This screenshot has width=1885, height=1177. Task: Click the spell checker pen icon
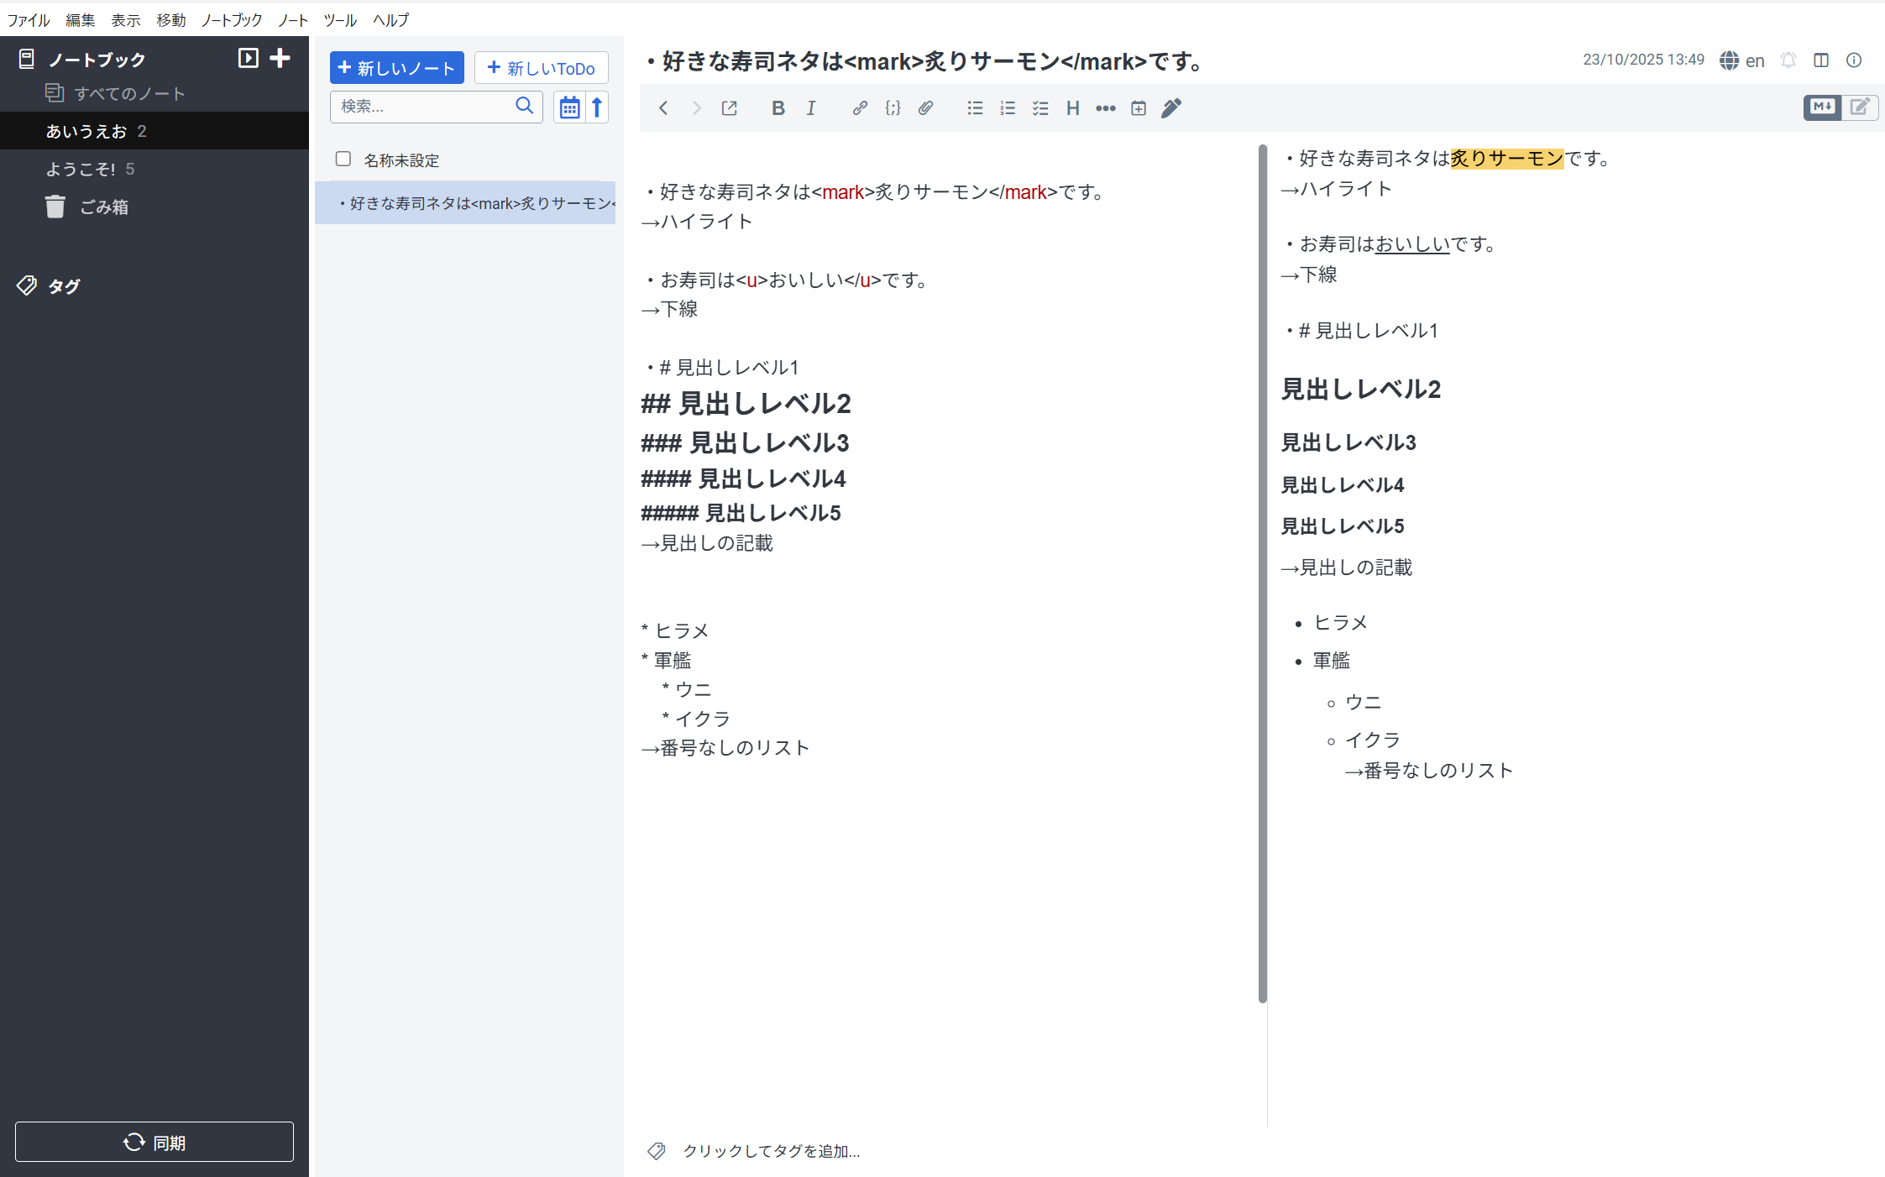(x=1170, y=107)
